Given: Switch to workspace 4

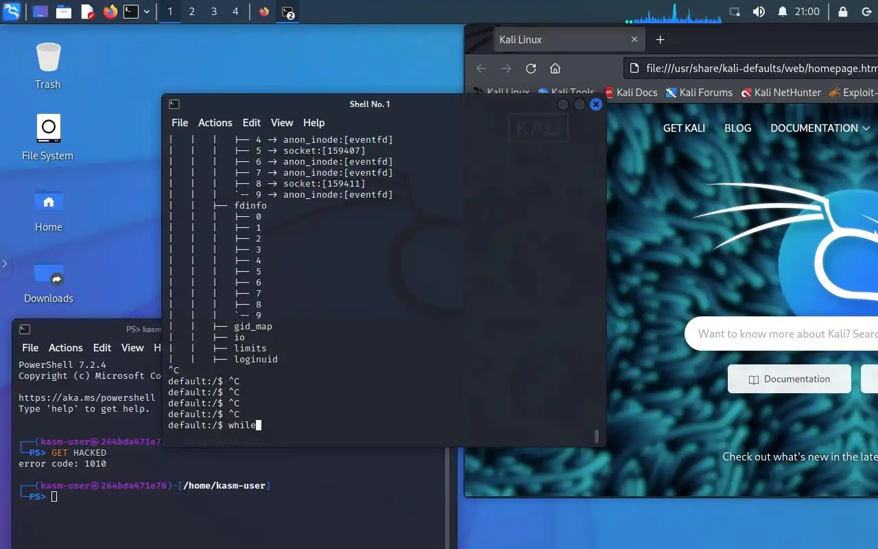Looking at the screenshot, I should click(236, 12).
